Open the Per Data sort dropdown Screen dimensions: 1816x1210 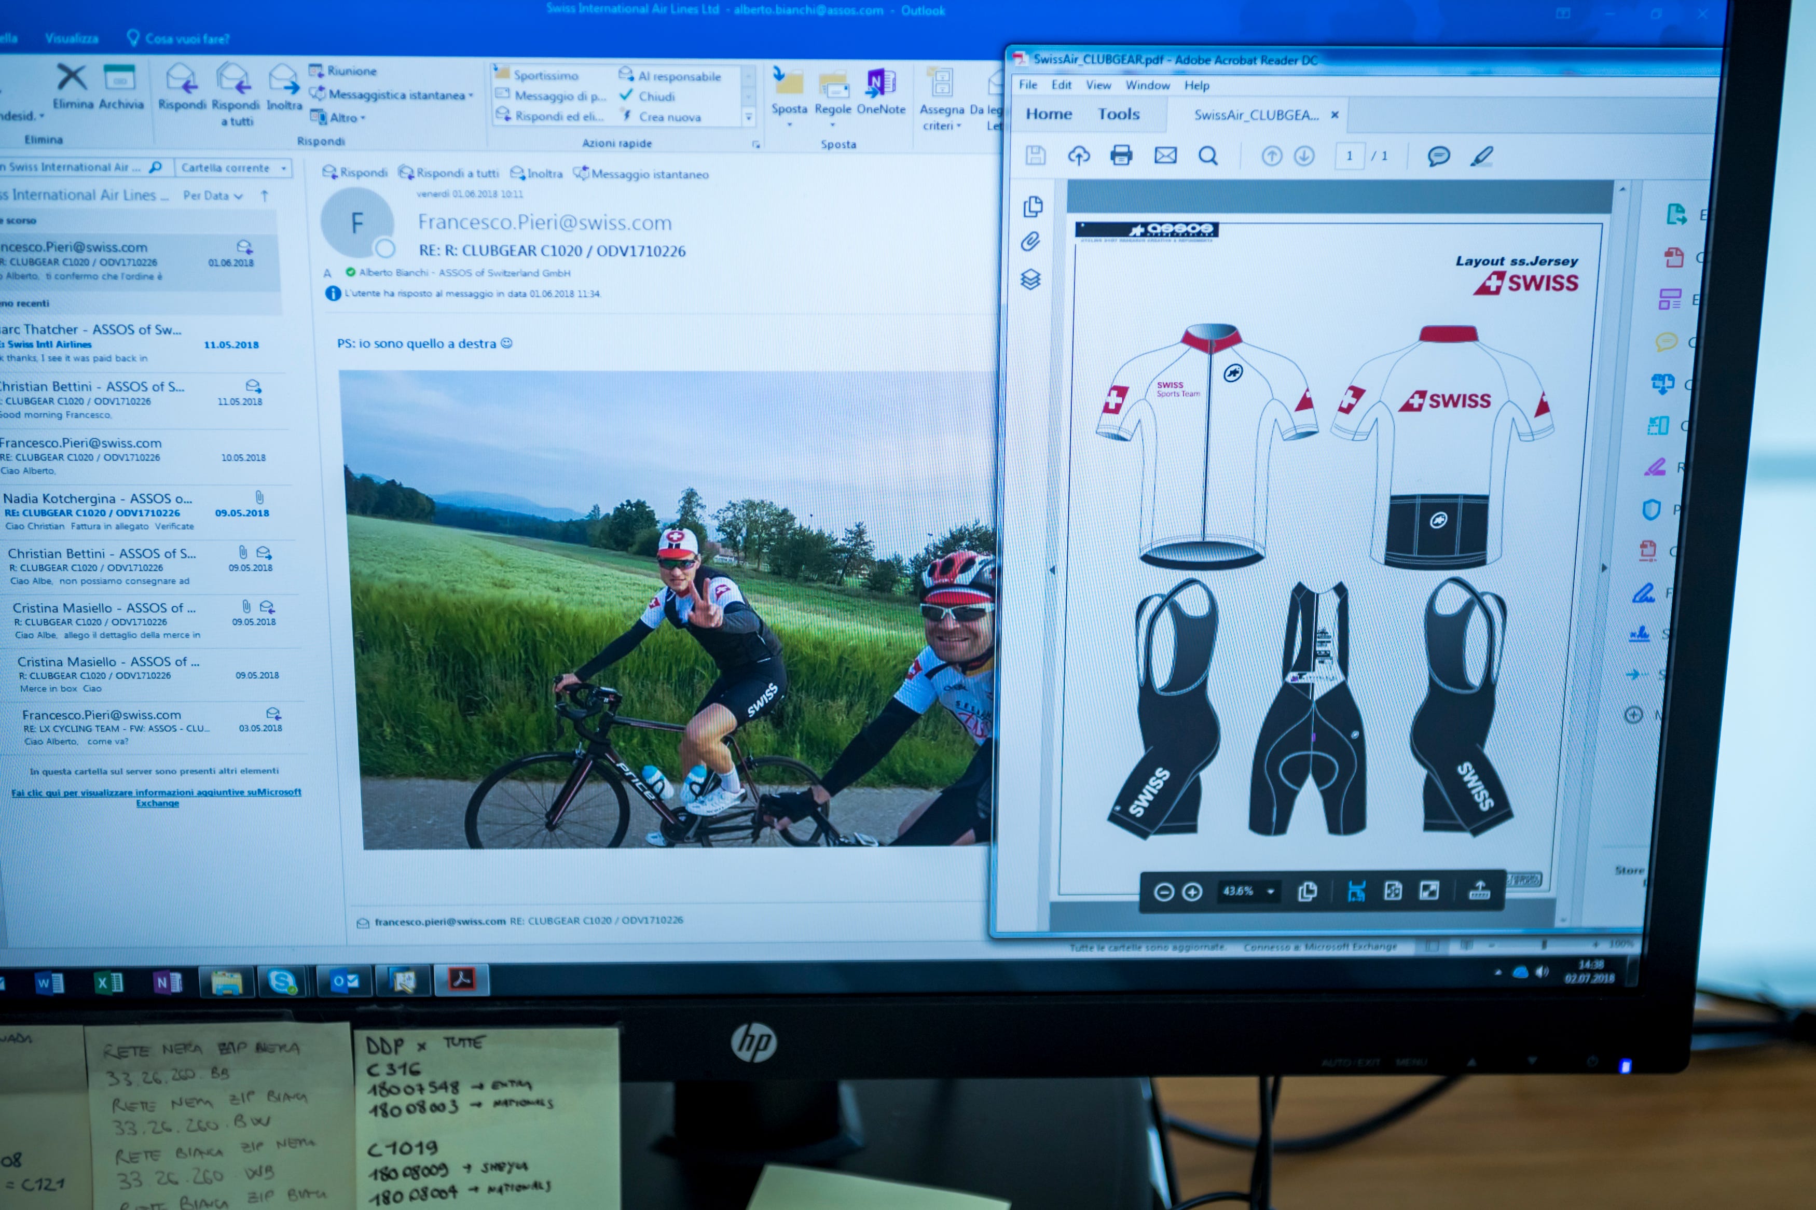tap(212, 196)
